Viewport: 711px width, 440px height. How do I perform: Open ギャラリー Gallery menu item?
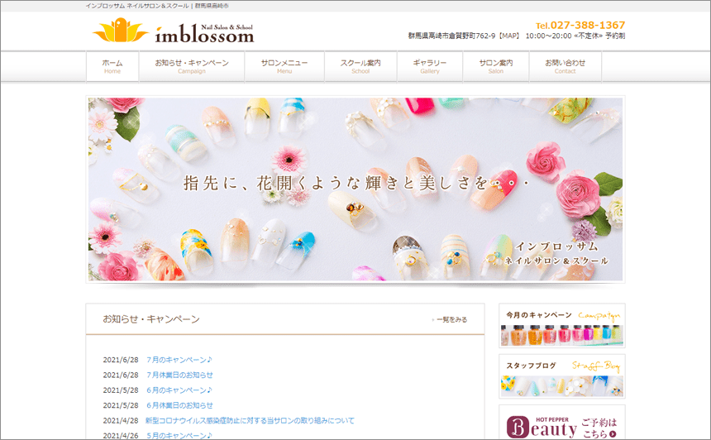pos(430,67)
